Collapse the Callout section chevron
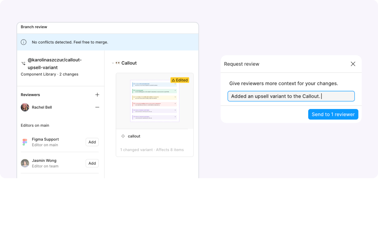This screenshot has width=378, height=233. tap(113, 63)
